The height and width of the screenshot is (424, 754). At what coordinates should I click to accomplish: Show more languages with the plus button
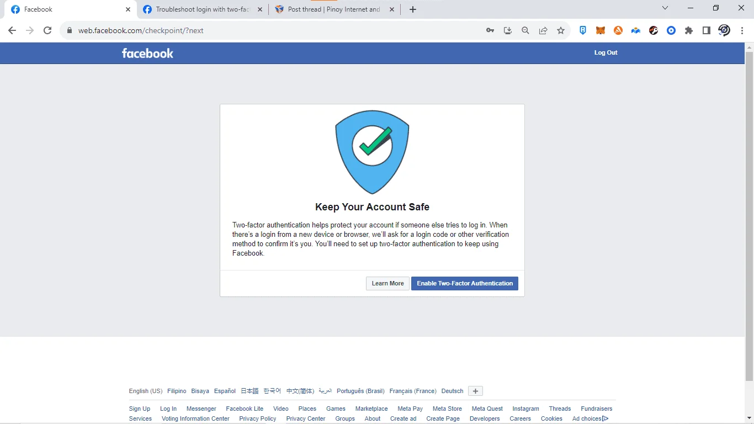(x=476, y=391)
